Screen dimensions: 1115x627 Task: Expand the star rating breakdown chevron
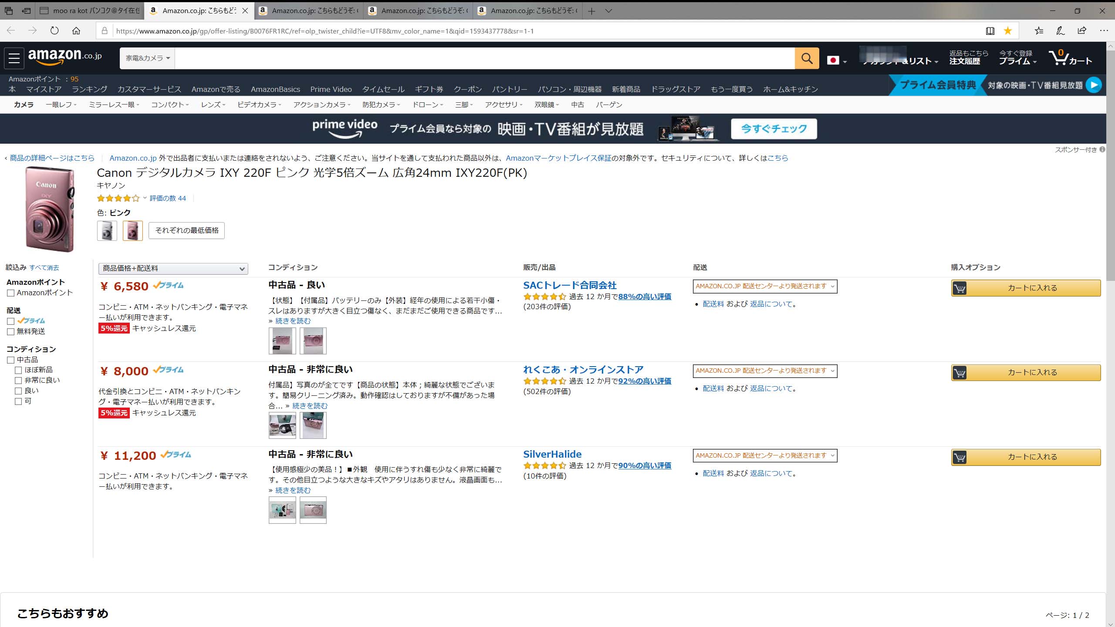(145, 198)
